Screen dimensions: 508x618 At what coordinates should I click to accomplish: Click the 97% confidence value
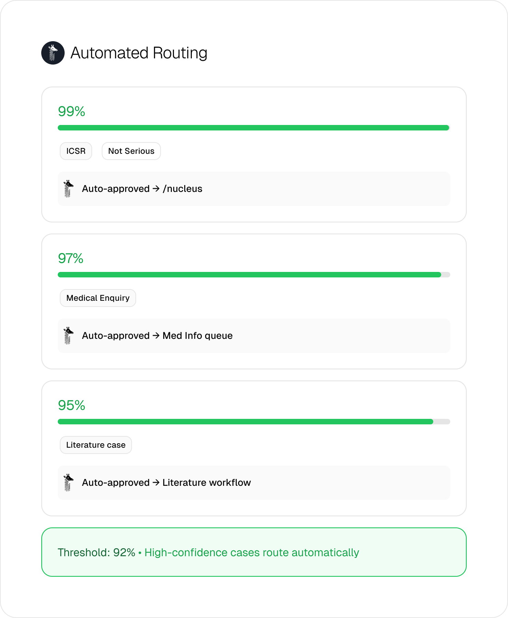pos(71,259)
